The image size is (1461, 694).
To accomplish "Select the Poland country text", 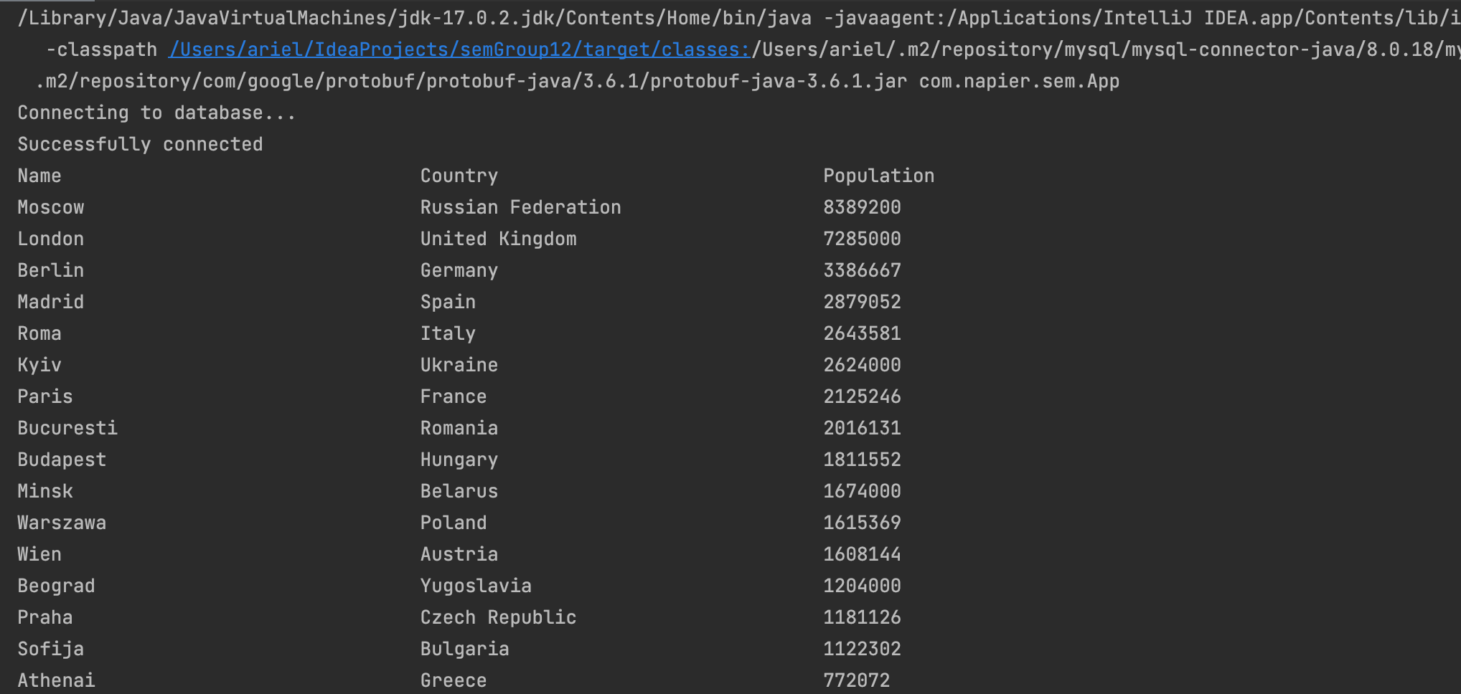I will (454, 523).
